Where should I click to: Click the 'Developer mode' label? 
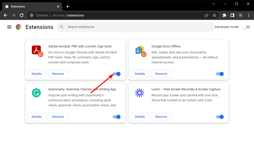[x=227, y=27]
